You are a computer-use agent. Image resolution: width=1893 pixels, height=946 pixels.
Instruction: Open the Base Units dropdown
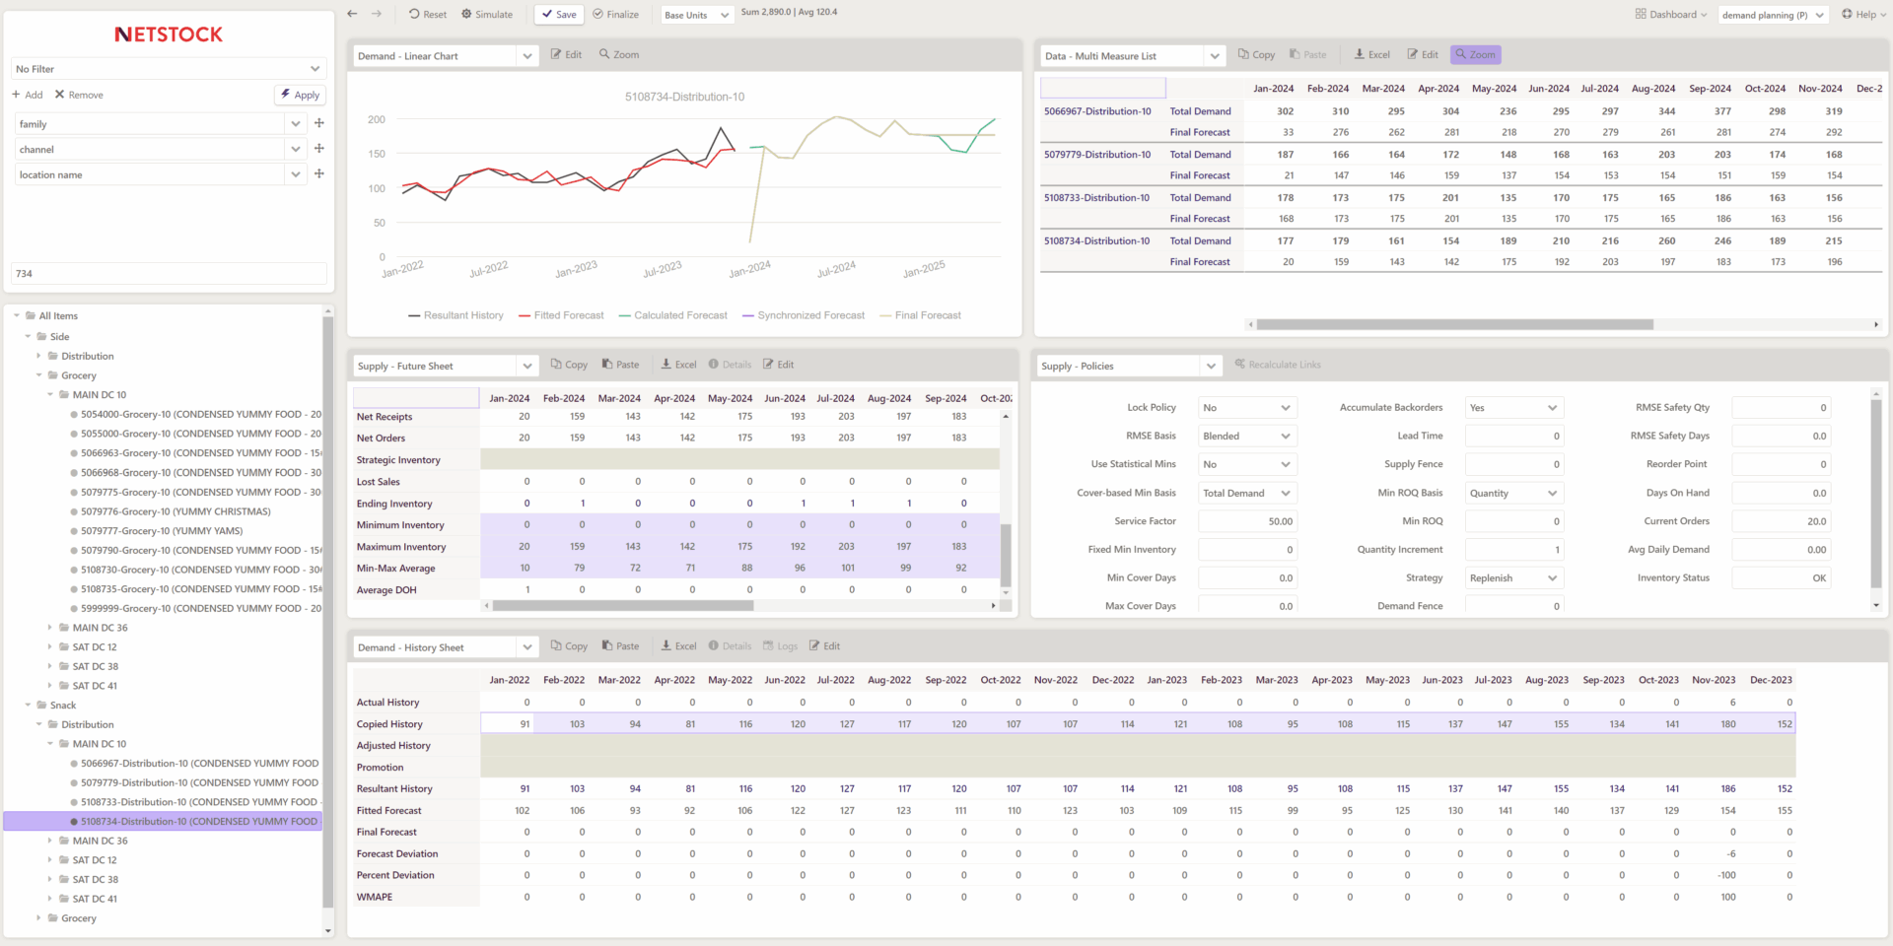pos(696,15)
